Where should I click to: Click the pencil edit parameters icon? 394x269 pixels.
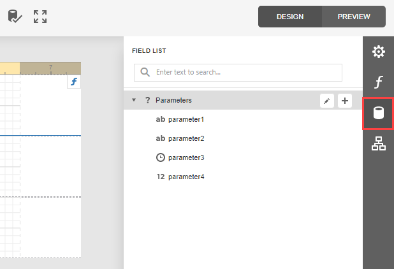pos(326,101)
